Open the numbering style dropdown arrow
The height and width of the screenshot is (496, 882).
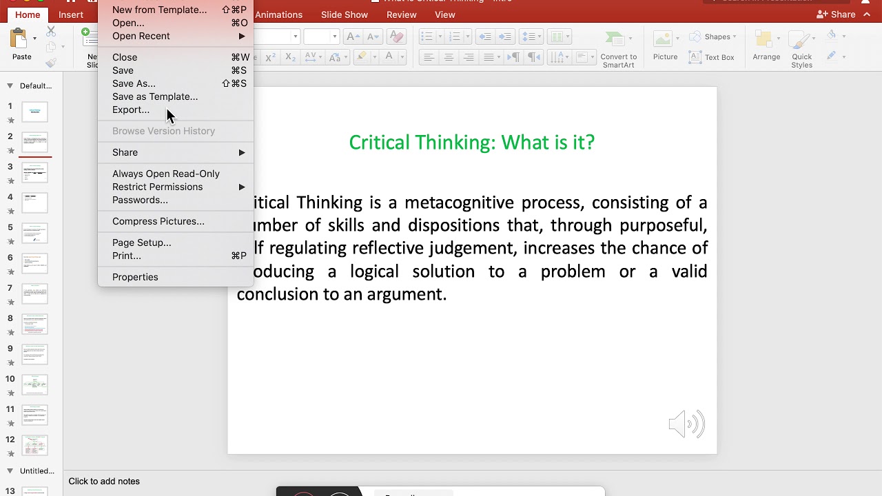468,37
